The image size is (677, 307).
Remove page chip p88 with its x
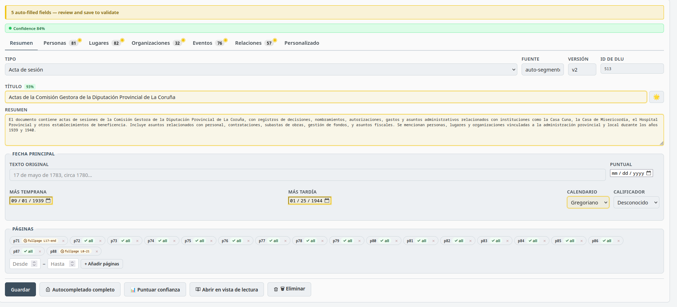click(x=97, y=252)
